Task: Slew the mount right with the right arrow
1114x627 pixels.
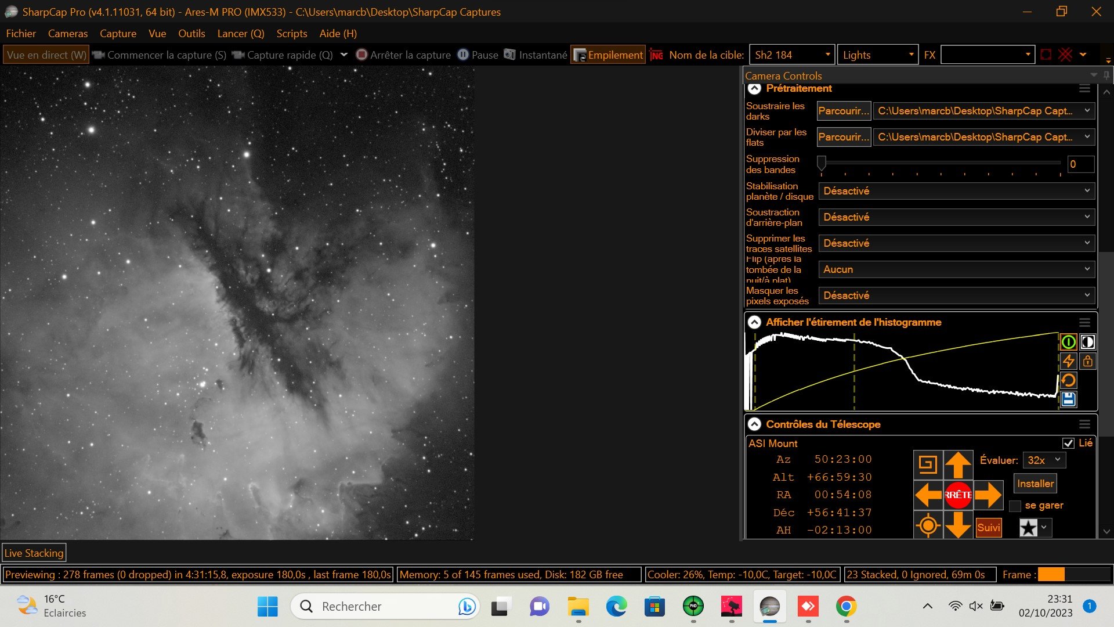Action: tap(988, 495)
